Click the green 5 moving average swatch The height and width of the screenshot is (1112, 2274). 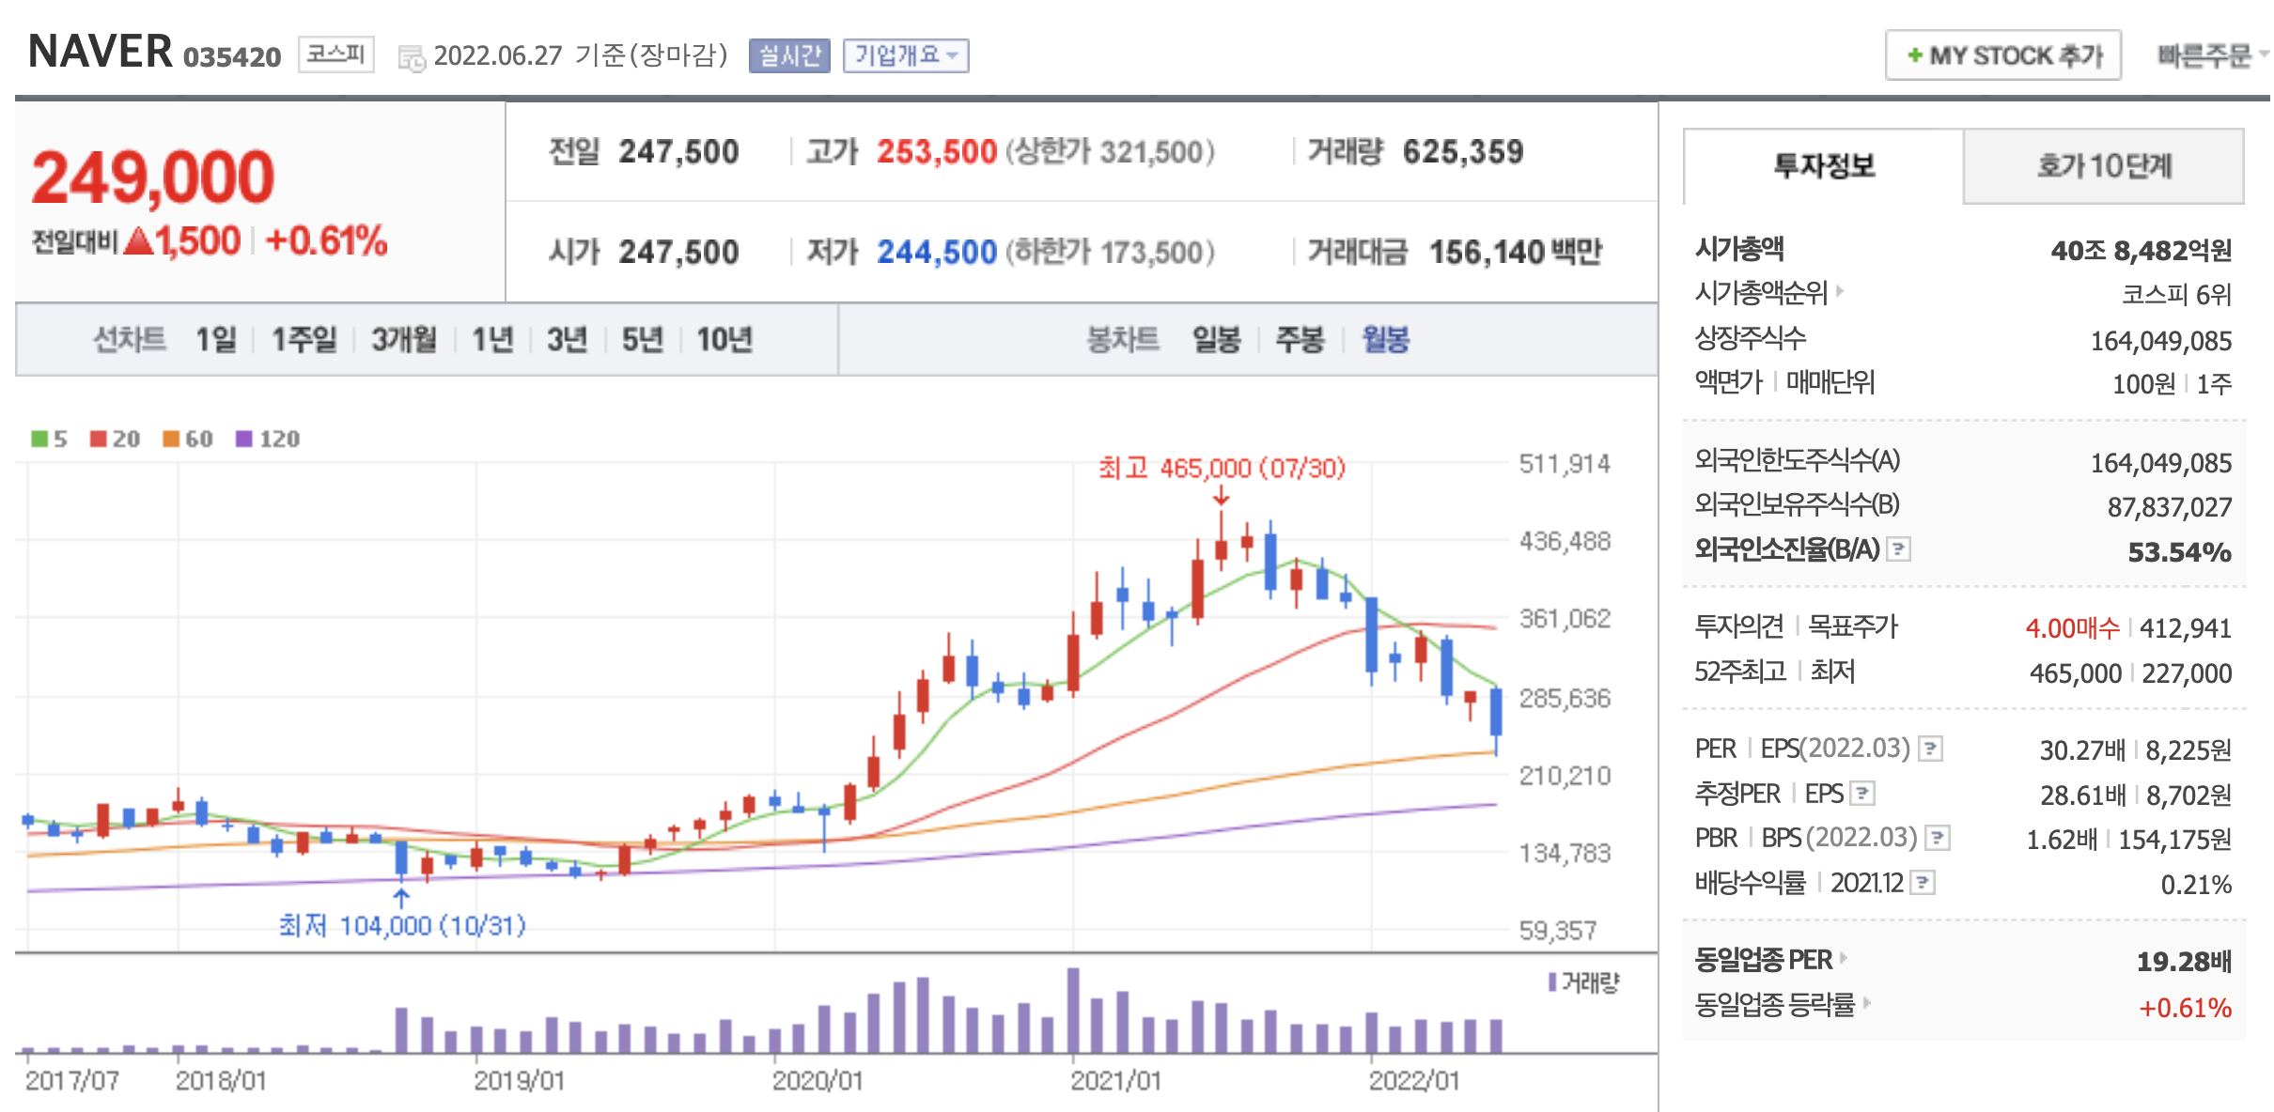click(x=39, y=439)
